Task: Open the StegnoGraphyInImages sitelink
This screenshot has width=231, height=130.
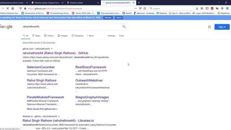Action: click(92, 97)
